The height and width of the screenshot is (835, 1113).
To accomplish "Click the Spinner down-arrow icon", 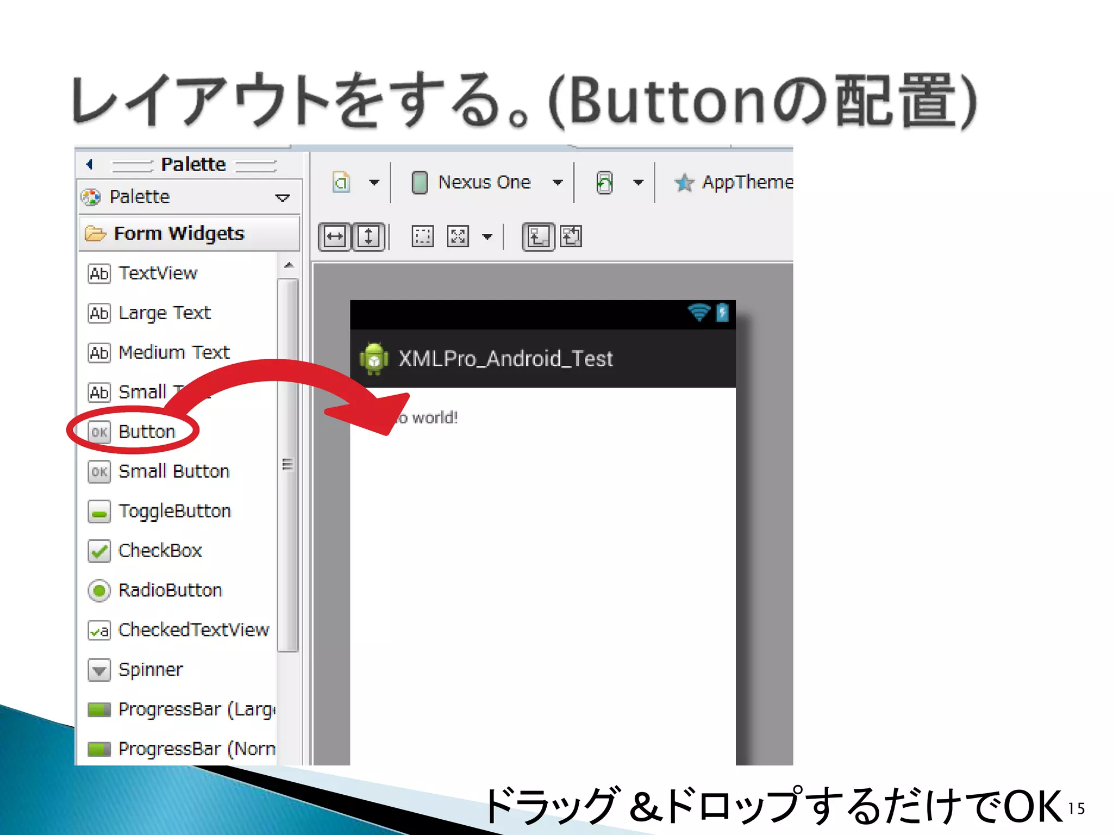I will [x=99, y=670].
